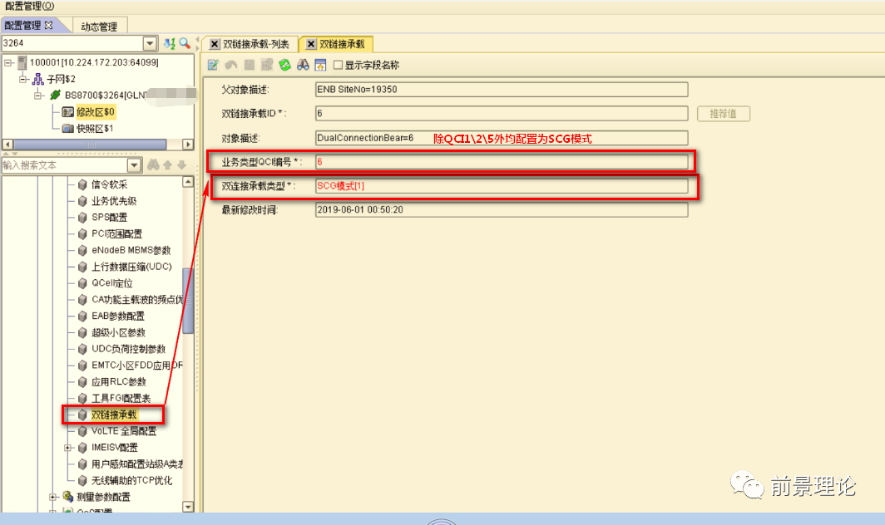Click the 推荐值 button
The width and height of the screenshot is (885, 525).
(x=723, y=114)
